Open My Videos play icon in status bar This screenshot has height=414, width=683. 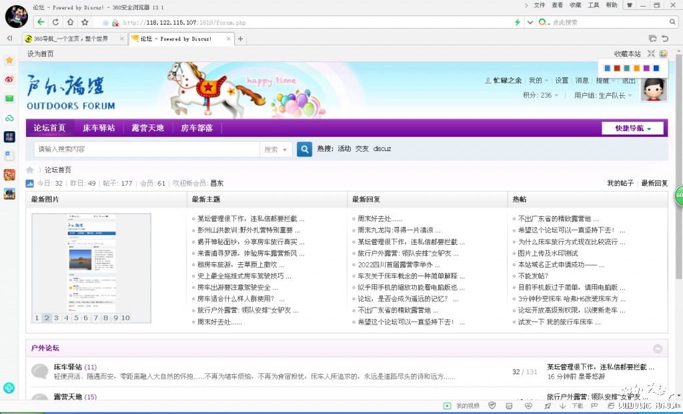(447, 406)
